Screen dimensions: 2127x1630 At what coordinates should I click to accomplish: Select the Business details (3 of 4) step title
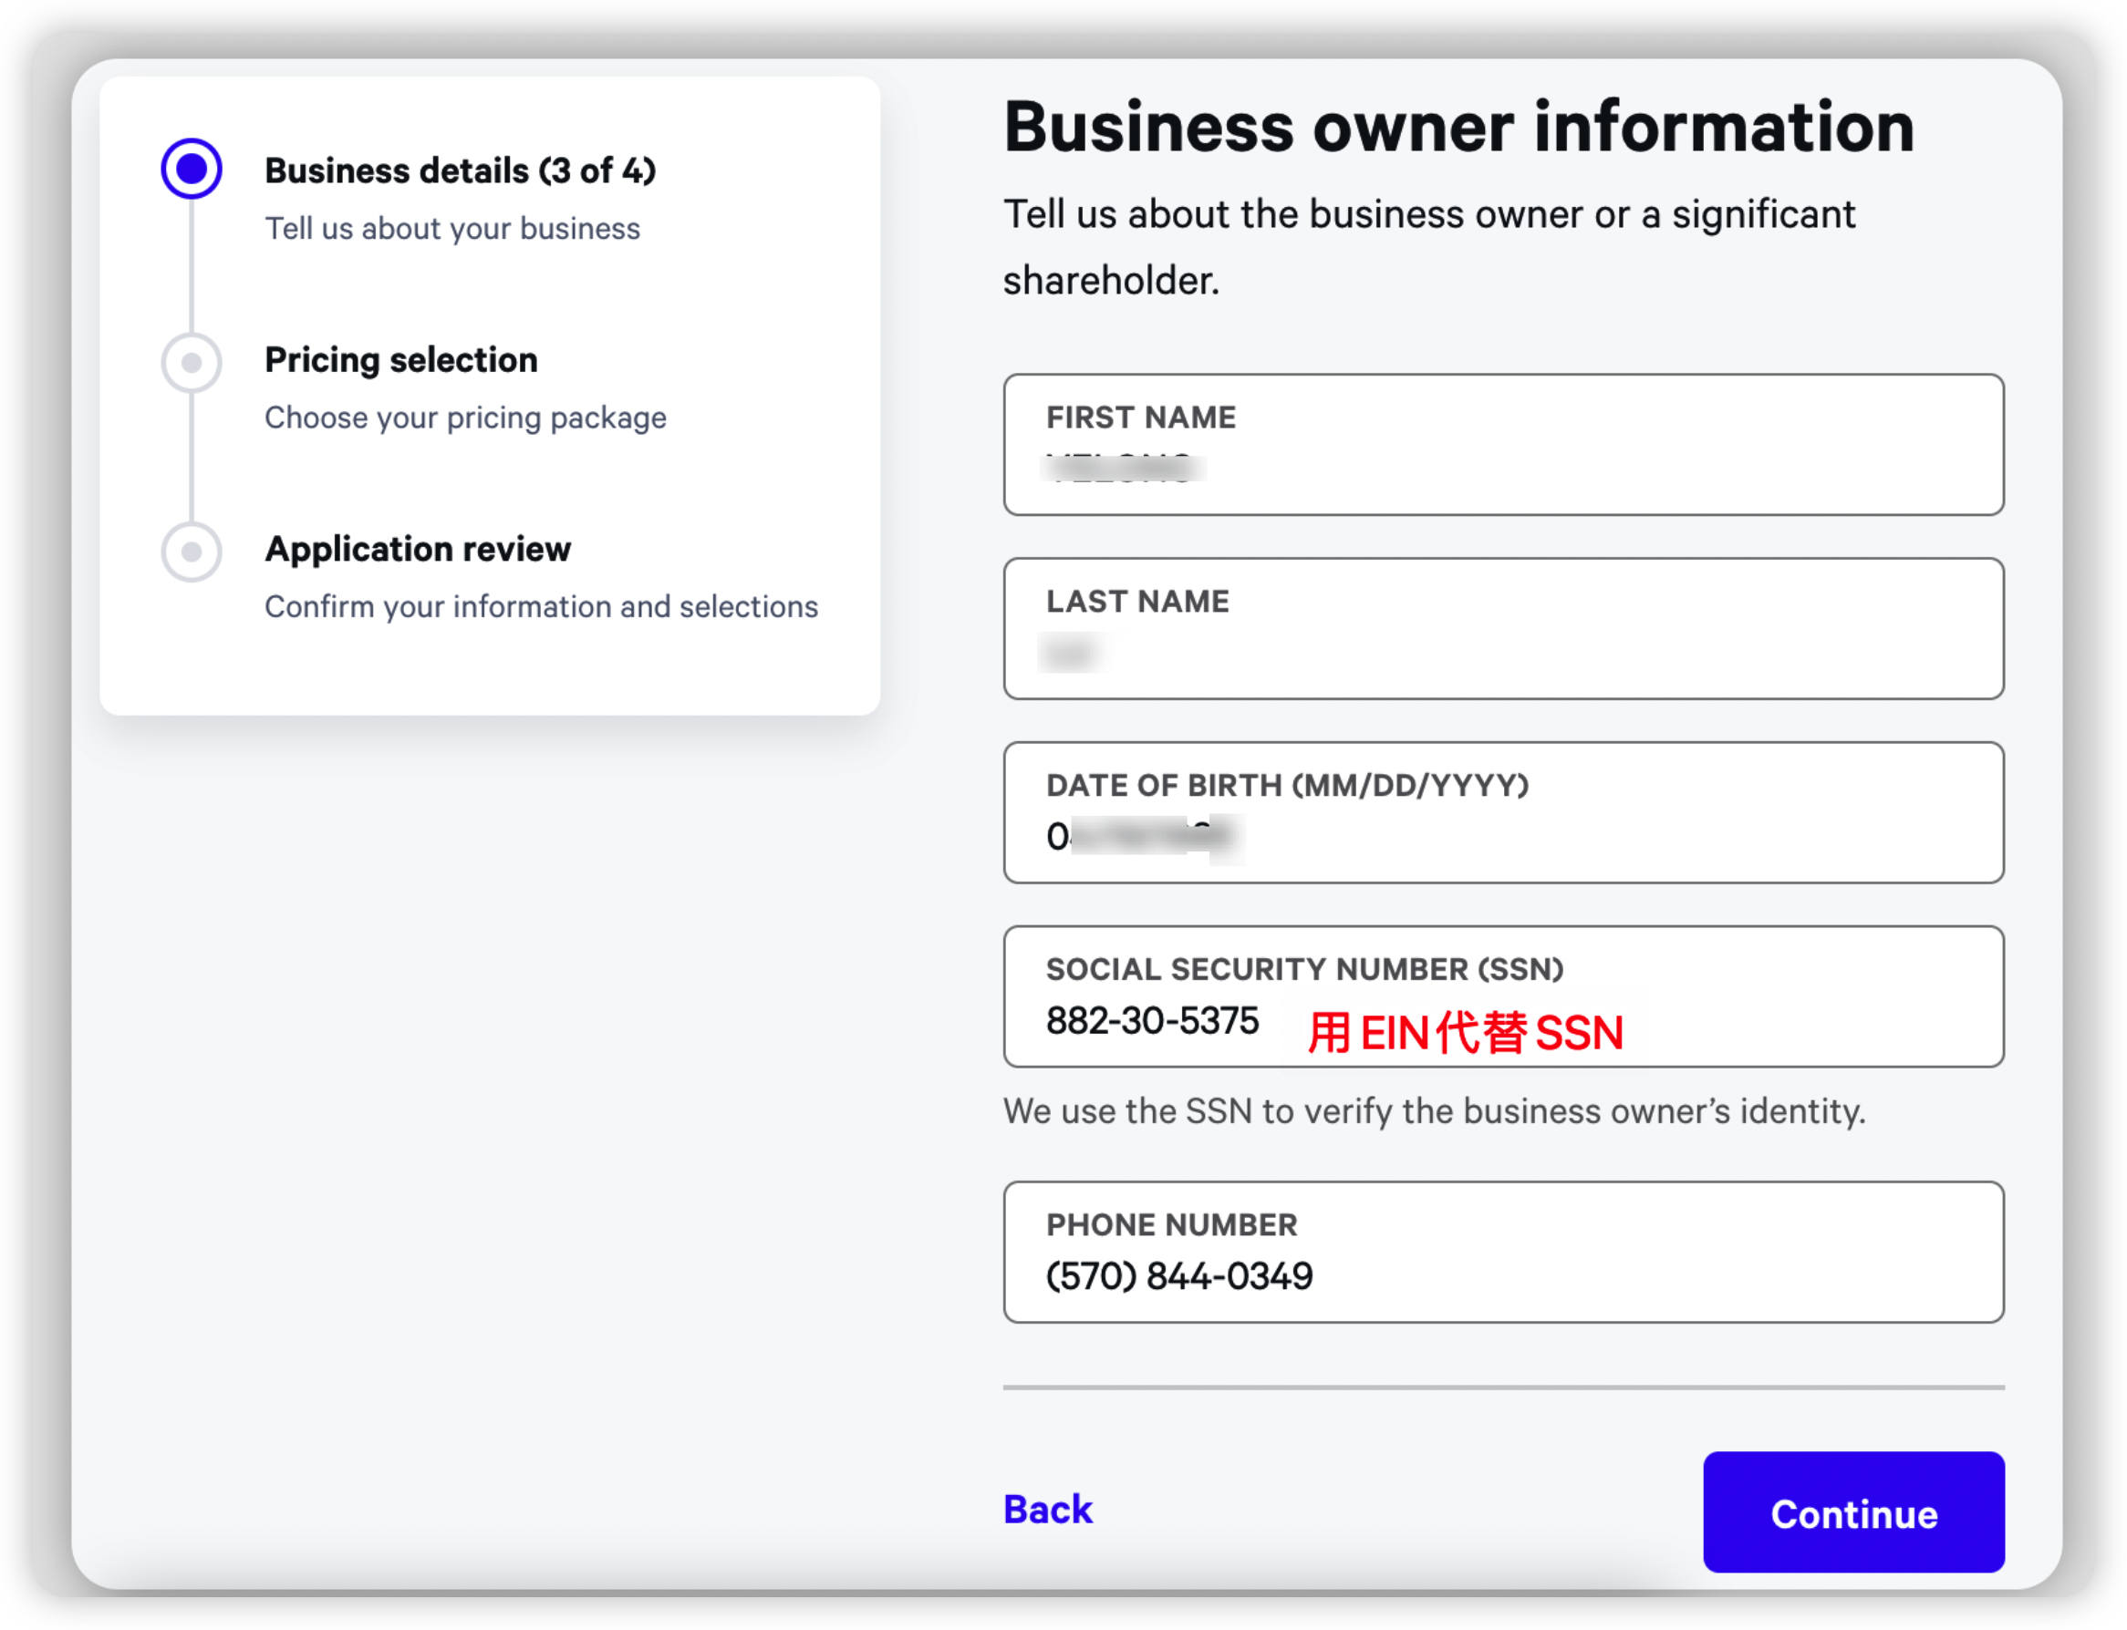tap(461, 170)
